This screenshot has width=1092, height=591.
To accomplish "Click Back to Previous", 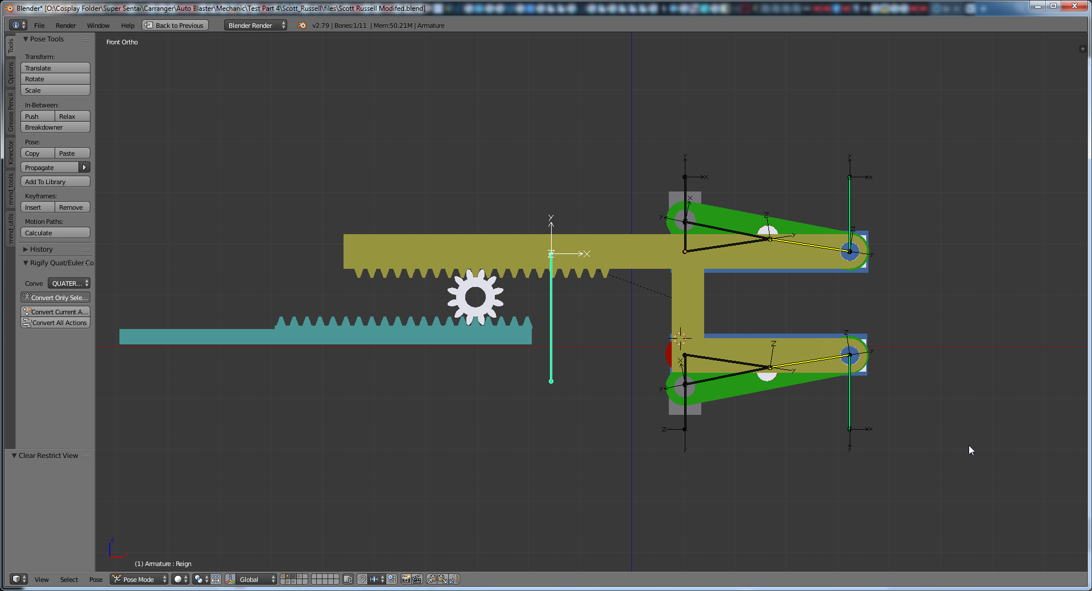I will (x=175, y=25).
